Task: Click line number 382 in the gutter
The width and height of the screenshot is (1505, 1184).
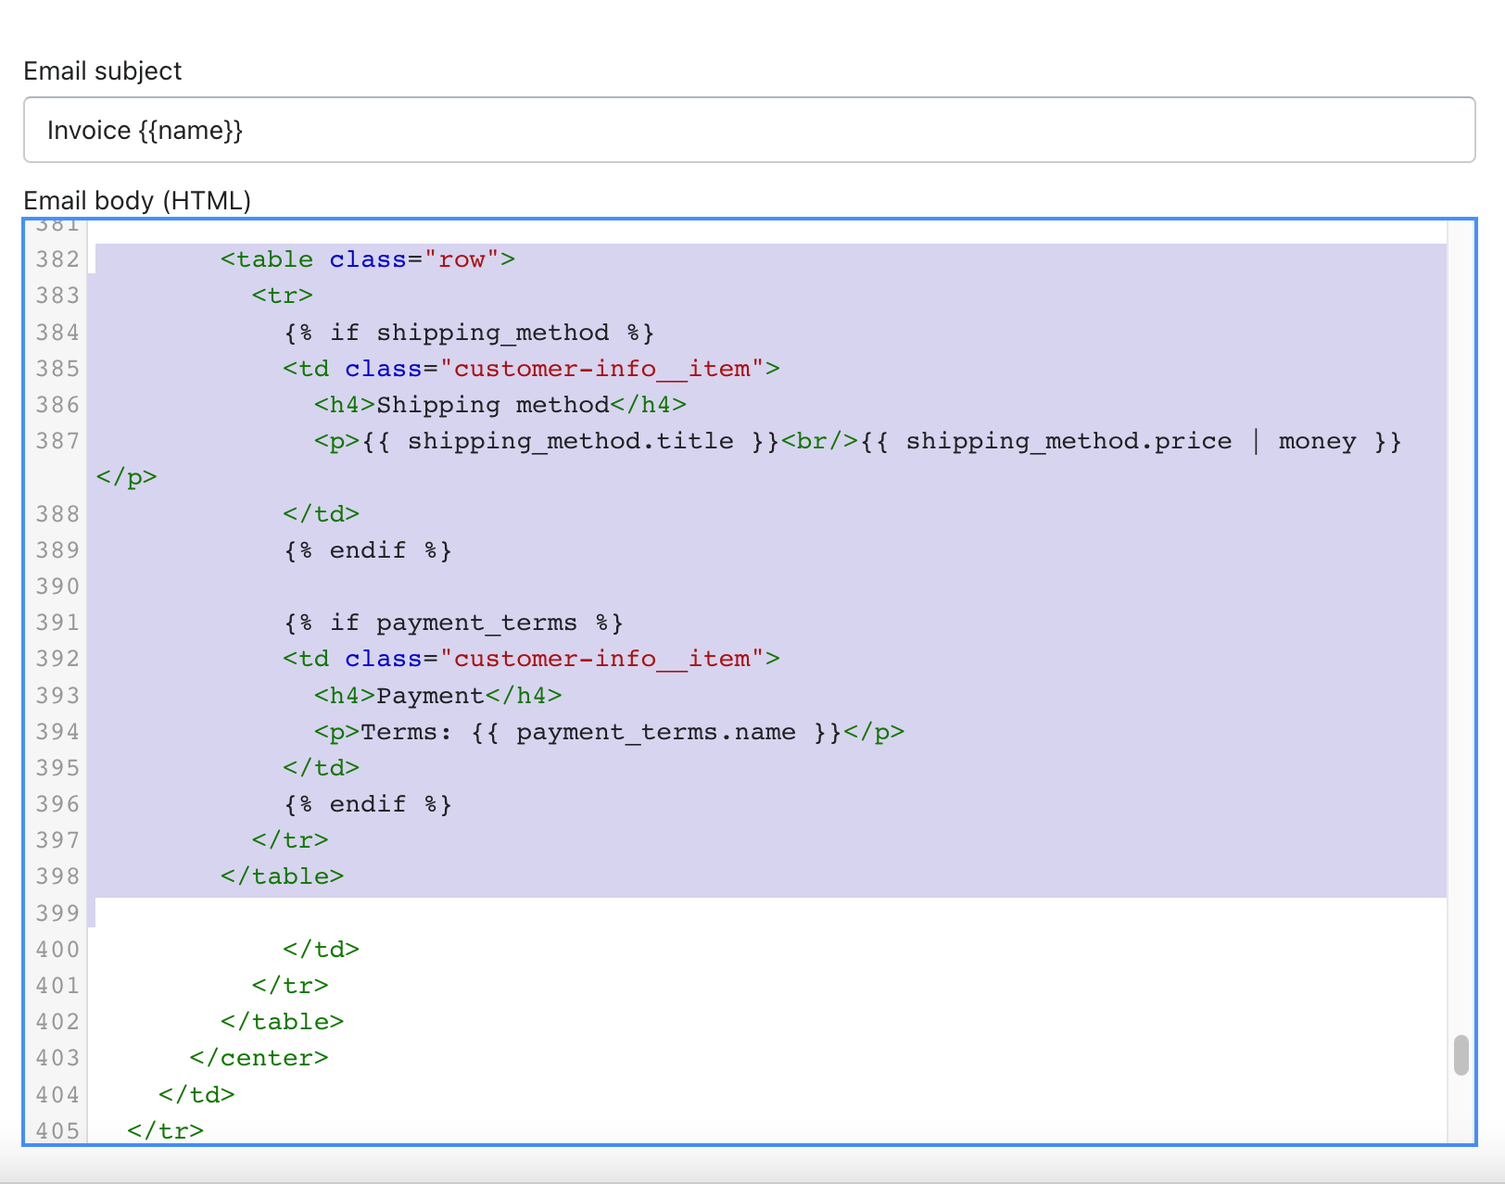Action: [x=57, y=259]
